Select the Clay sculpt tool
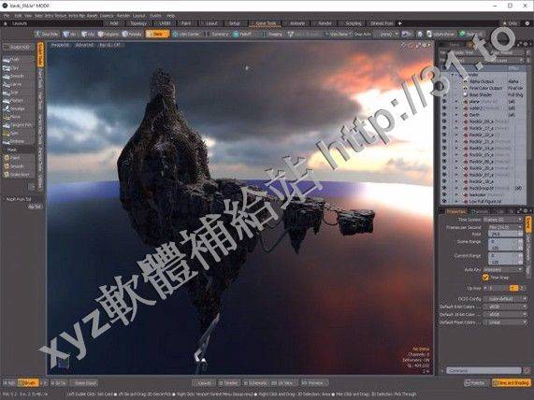The height and width of the screenshot is (400, 534). pyautogui.click(x=18, y=67)
